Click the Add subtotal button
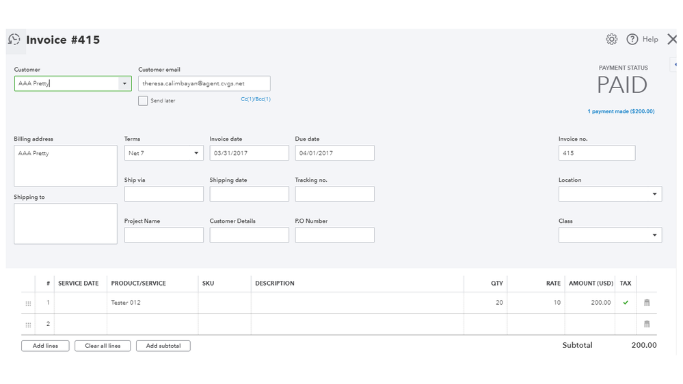 tap(163, 346)
